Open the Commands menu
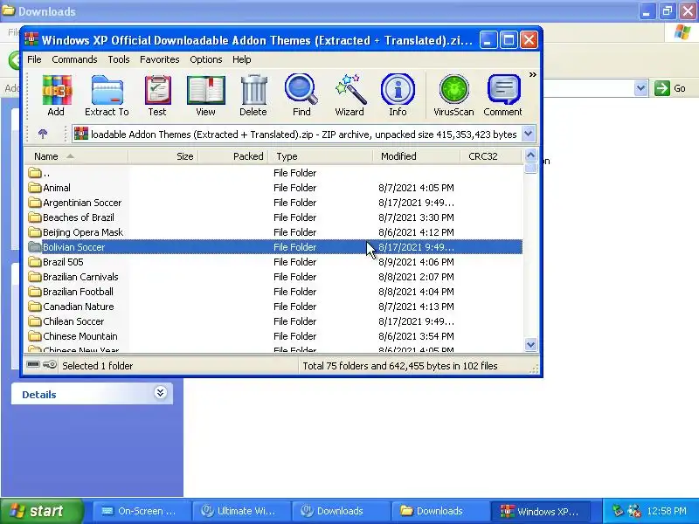 coord(74,59)
